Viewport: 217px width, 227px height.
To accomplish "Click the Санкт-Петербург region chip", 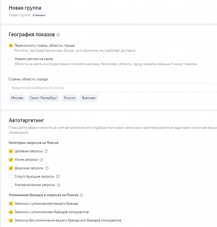I will pyautogui.click(x=44, y=98).
